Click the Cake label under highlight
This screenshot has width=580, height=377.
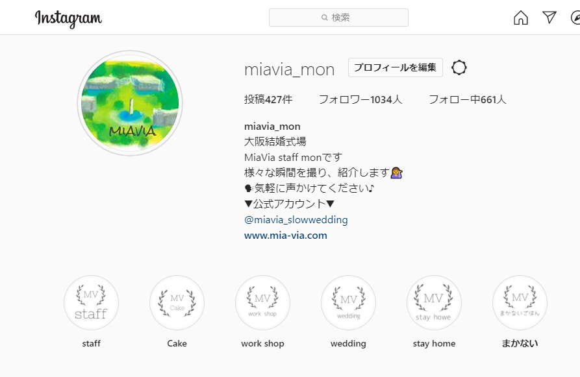click(177, 343)
